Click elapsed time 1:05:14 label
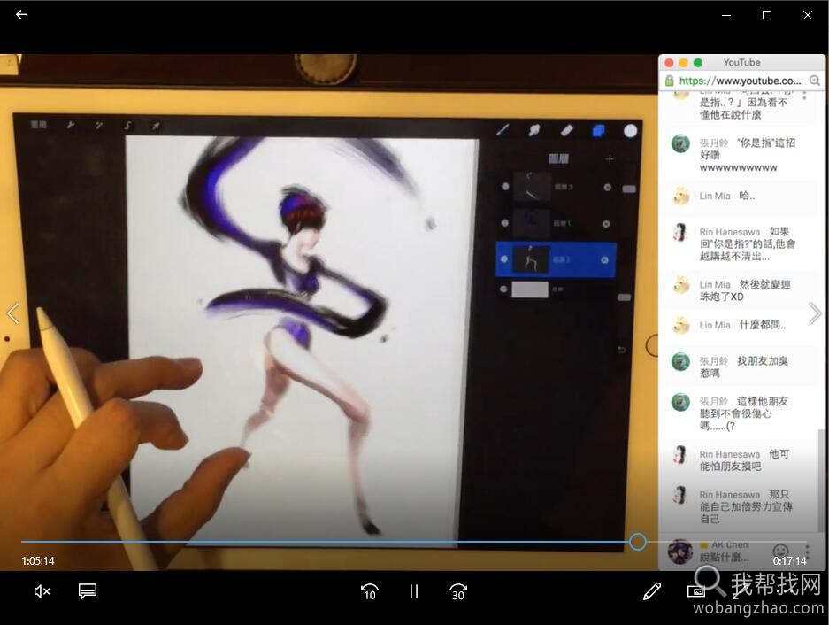Image resolution: width=829 pixels, height=625 pixels. coord(38,561)
